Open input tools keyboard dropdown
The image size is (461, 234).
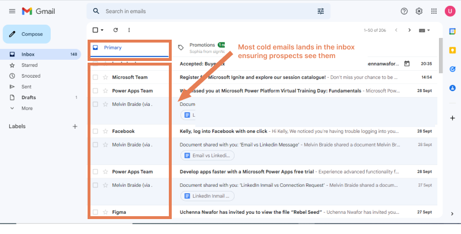click(x=424, y=30)
